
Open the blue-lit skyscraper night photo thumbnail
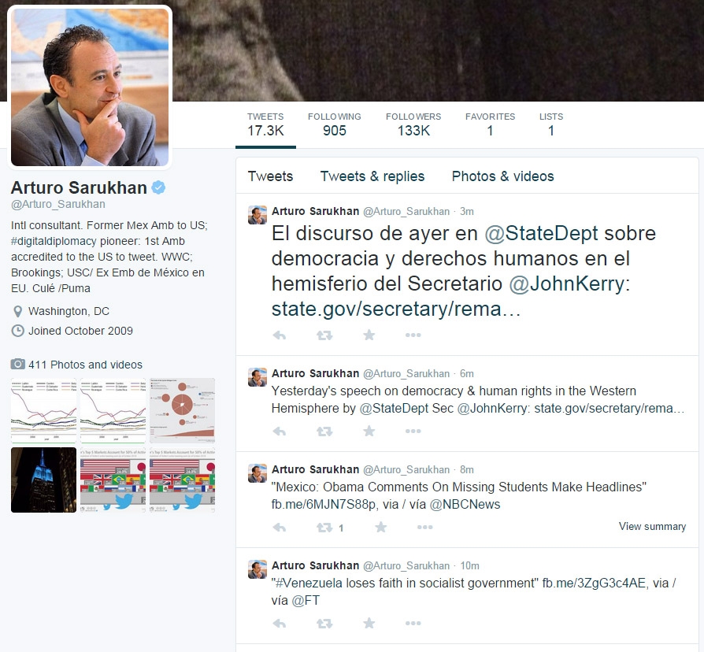click(43, 480)
